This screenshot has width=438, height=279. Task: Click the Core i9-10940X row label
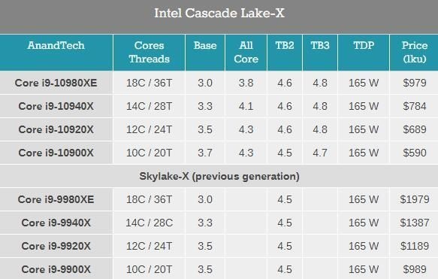tap(56, 106)
